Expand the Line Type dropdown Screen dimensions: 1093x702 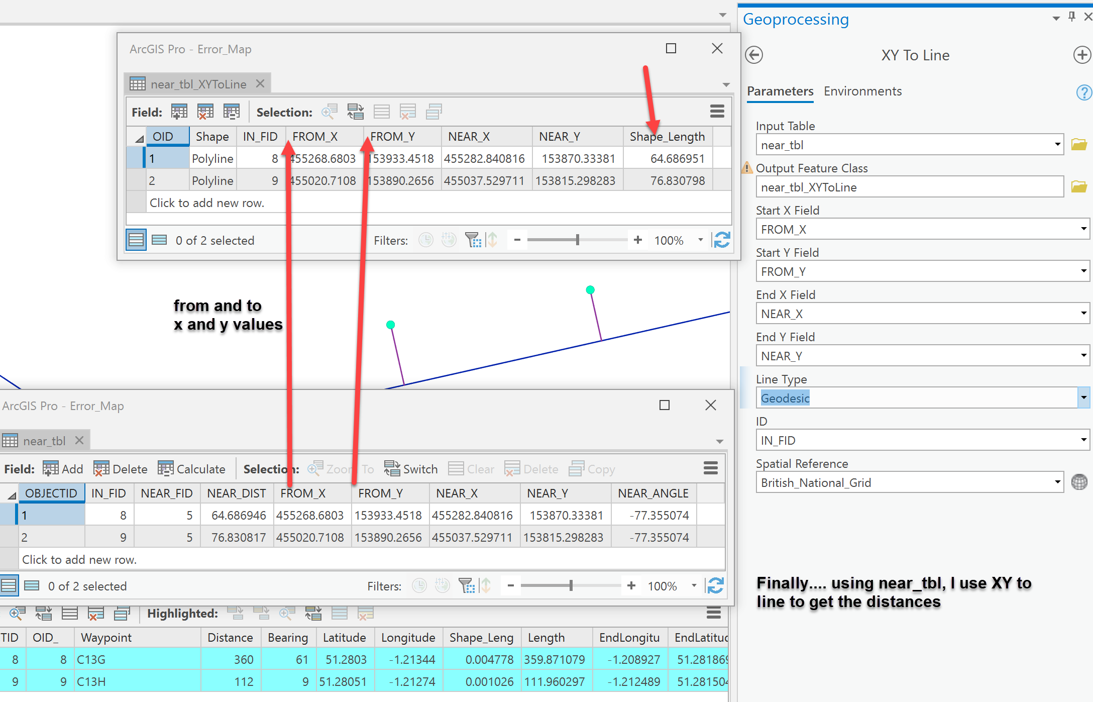coord(1083,398)
